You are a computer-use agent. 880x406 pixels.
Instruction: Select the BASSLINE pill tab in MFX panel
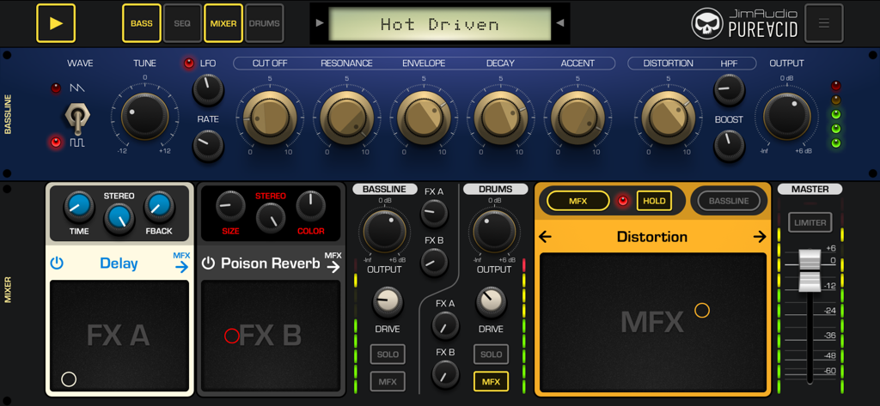pyautogui.click(x=729, y=201)
